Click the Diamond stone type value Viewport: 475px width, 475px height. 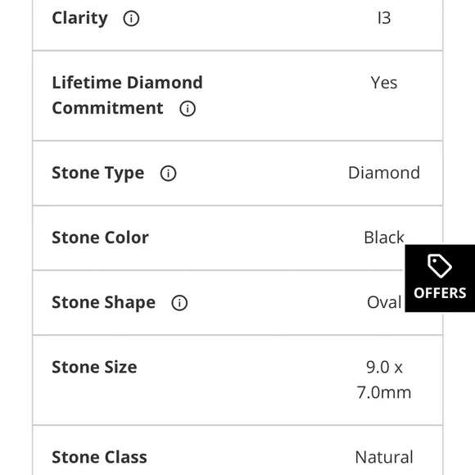coord(384,173)
